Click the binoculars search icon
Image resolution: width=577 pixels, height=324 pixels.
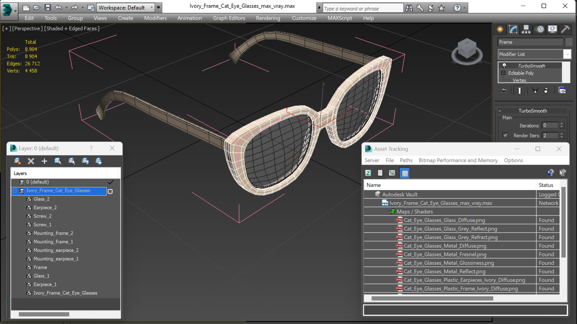pos(409,8)
